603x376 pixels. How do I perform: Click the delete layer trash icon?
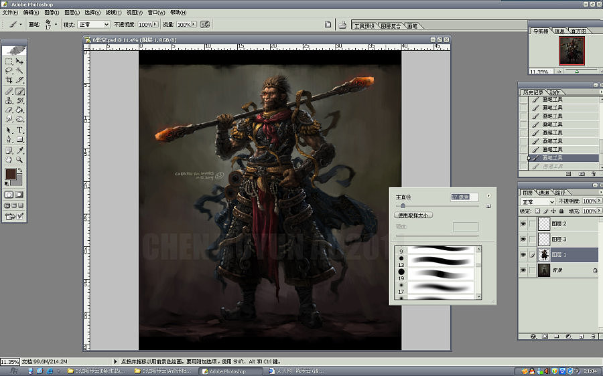coord(593,336)
